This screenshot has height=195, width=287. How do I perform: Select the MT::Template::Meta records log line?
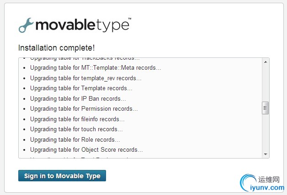[x=96, y=68]
